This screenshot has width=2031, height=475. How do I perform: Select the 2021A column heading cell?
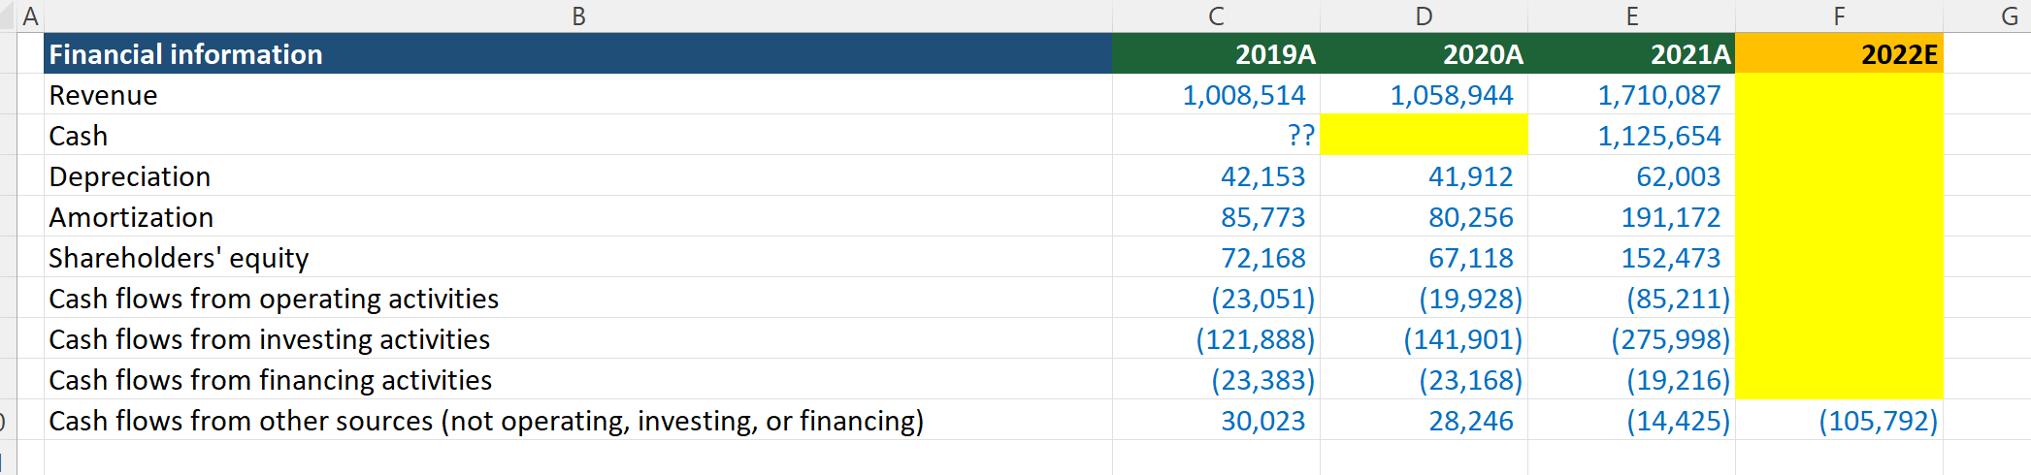click(1631, 53)
